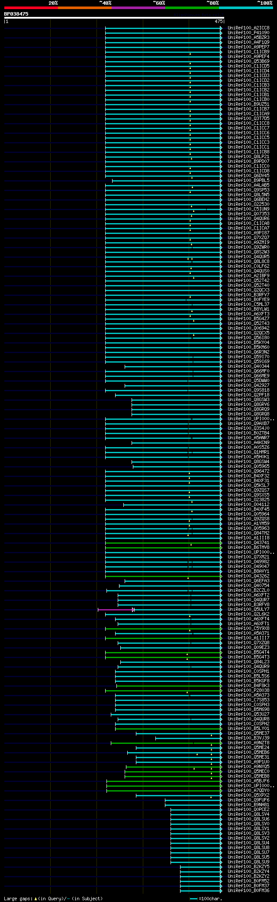
Task: Click the cyan ~100% identity legend segment
Action: pyautogui.click(x=246, y=8)
